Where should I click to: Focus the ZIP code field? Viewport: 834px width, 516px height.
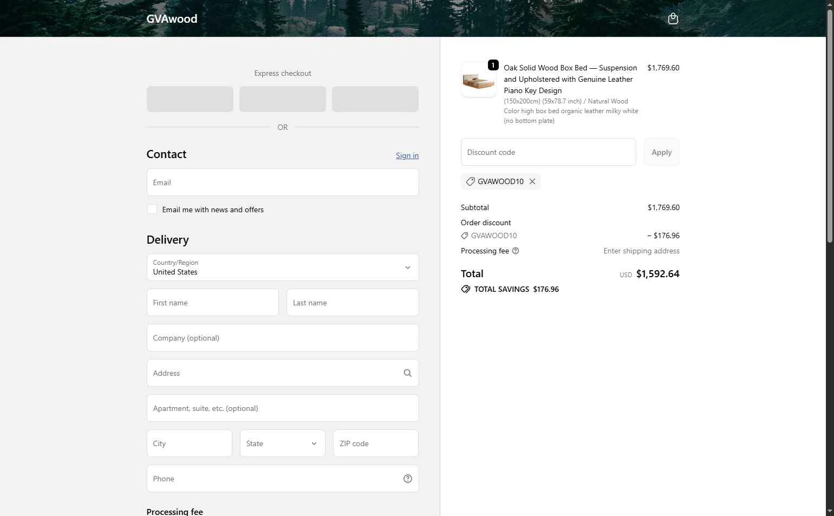pyautogui.click(x=376, y=443)
